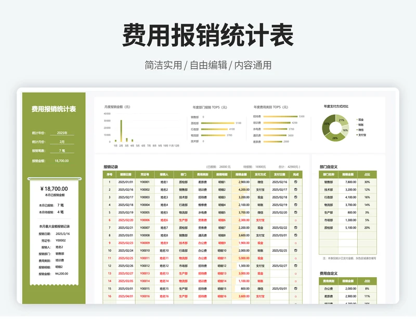Select receipt 凭证号 value Y00002
Image resolution: width=416 pixels, height=321 pixels.
[x=60, y=240]
